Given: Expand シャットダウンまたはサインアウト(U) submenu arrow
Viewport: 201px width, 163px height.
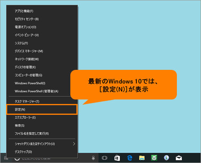Looking at the screenshot, I should click(x=74, y=144).
